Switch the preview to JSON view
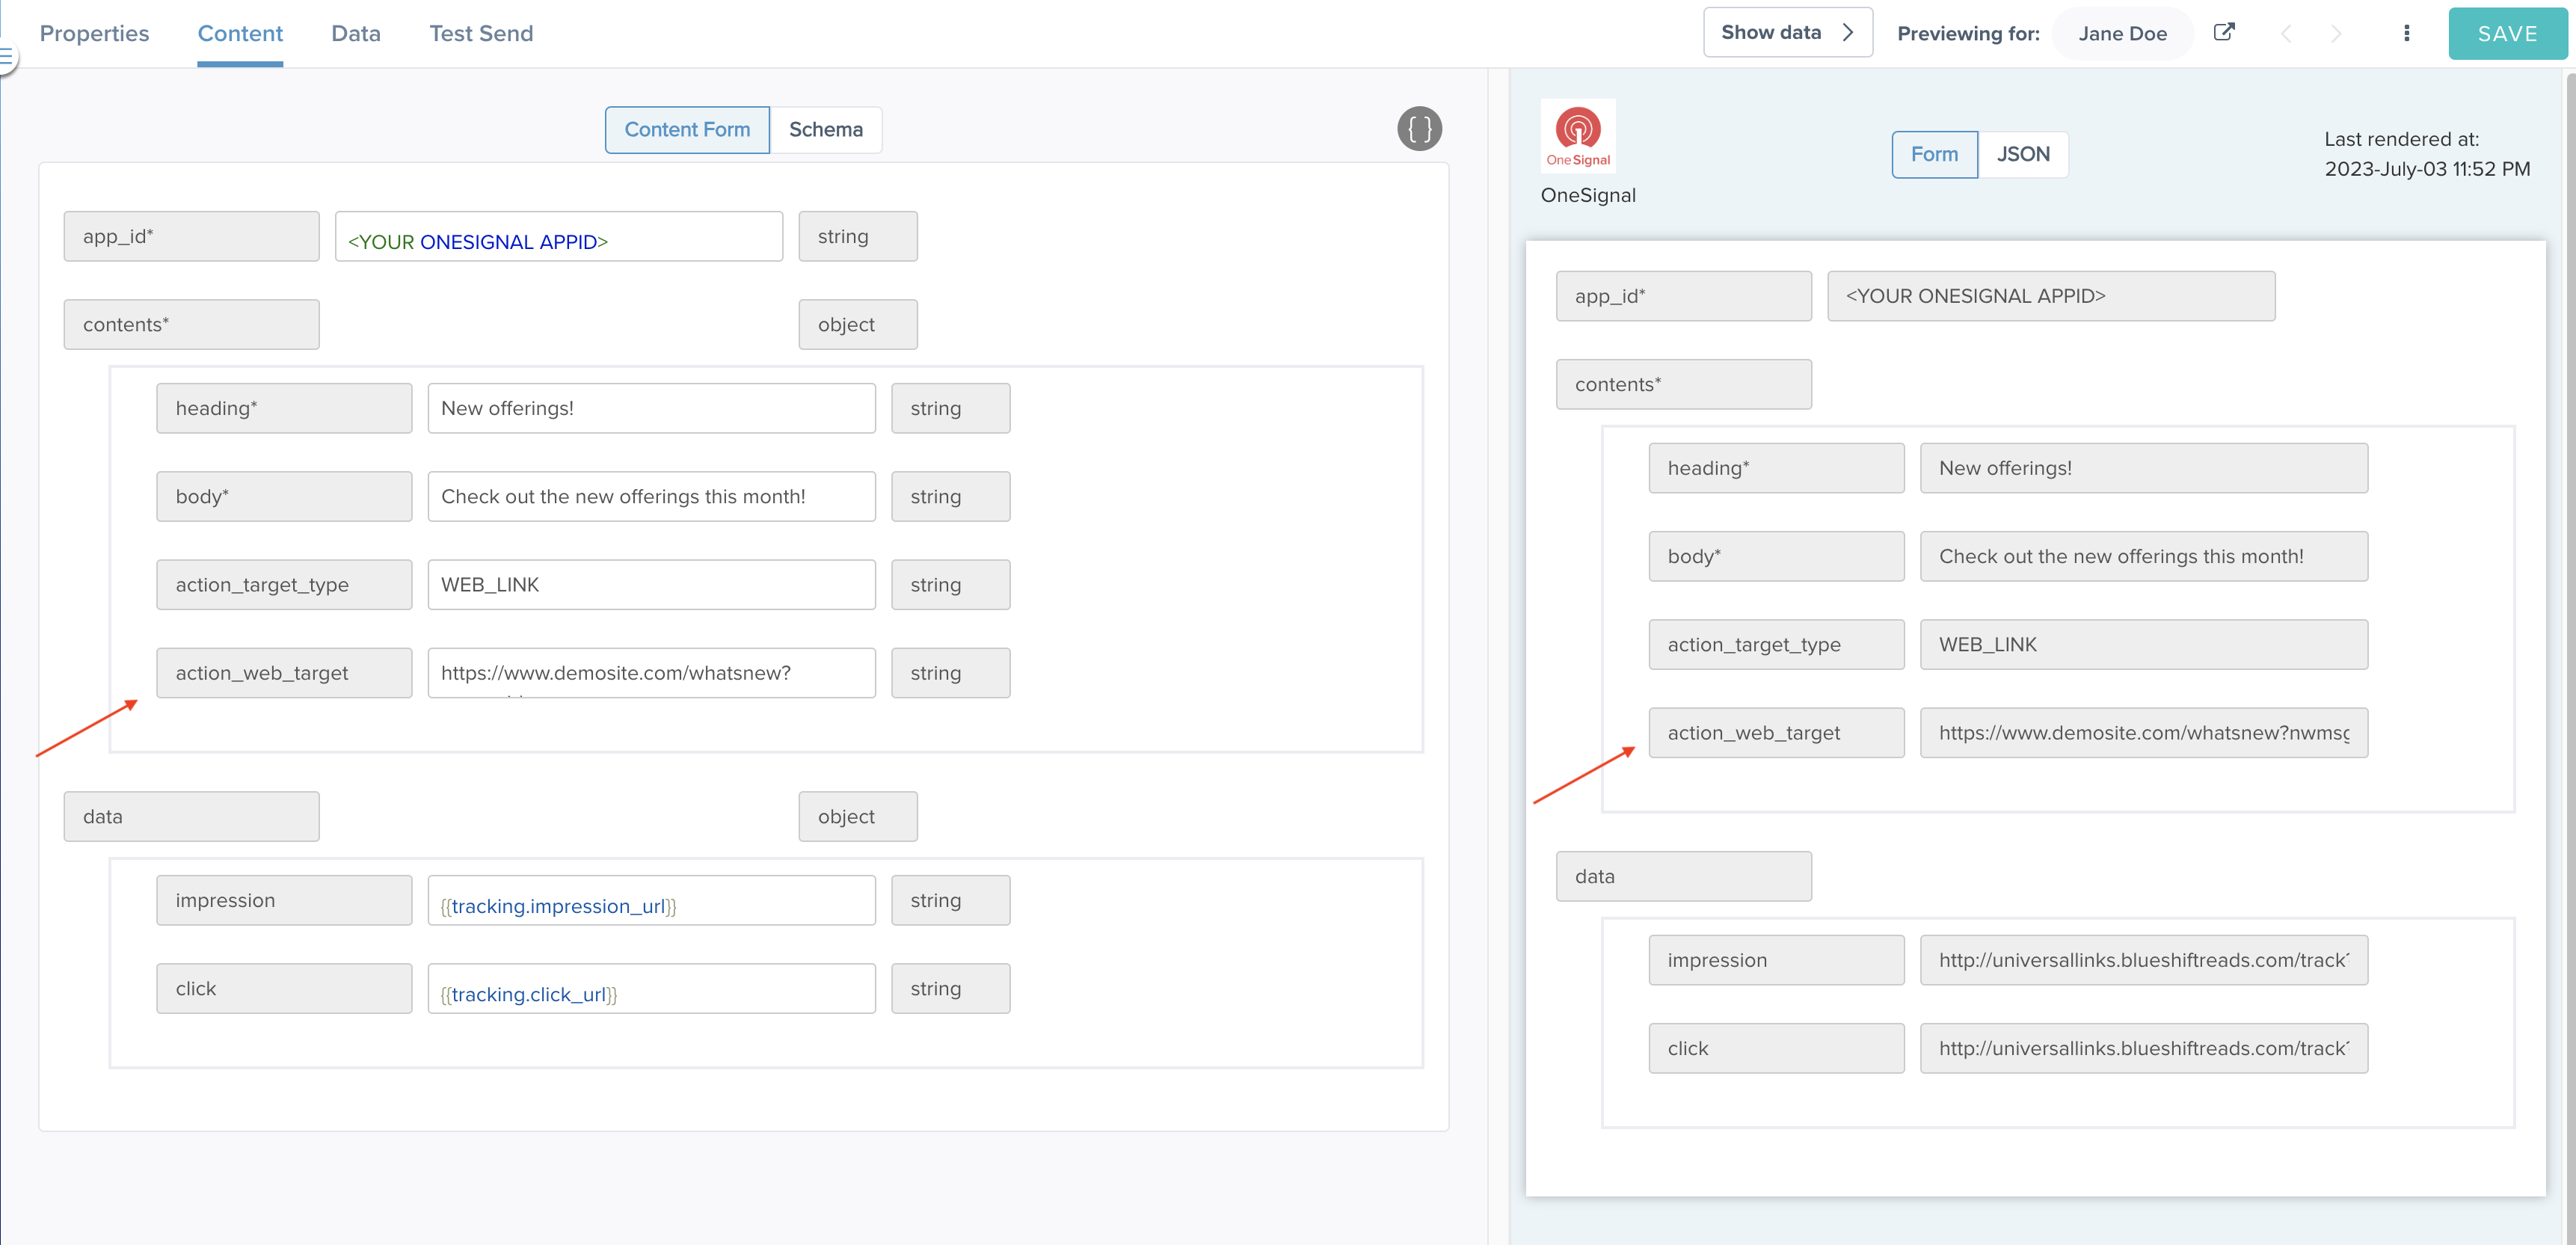Screen dimensions: 2576x1245 click(x=2023, y=154)
